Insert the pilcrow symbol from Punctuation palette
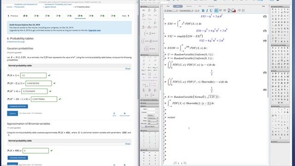295x166 pixels. click(288, 128)
